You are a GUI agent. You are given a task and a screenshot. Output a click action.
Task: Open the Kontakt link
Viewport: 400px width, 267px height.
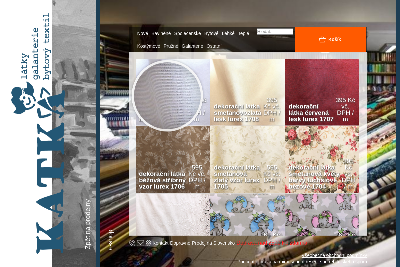click(x=161, y=243)
